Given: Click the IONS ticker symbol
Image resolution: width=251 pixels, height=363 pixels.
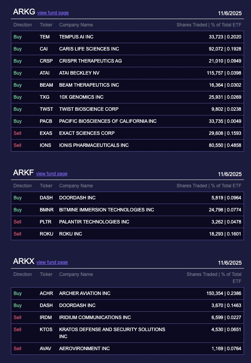Looking at the screenshot, I should [45, 145].
